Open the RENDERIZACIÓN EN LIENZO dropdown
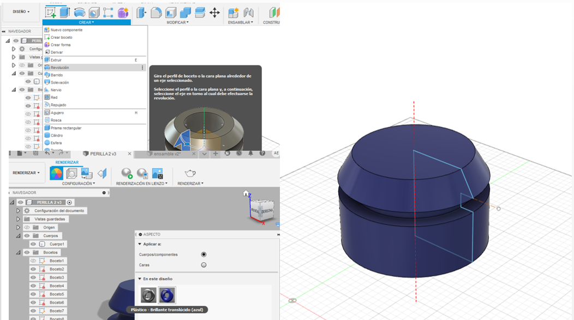This screenshot has width=574, height=320. click(x=142, y=183)
